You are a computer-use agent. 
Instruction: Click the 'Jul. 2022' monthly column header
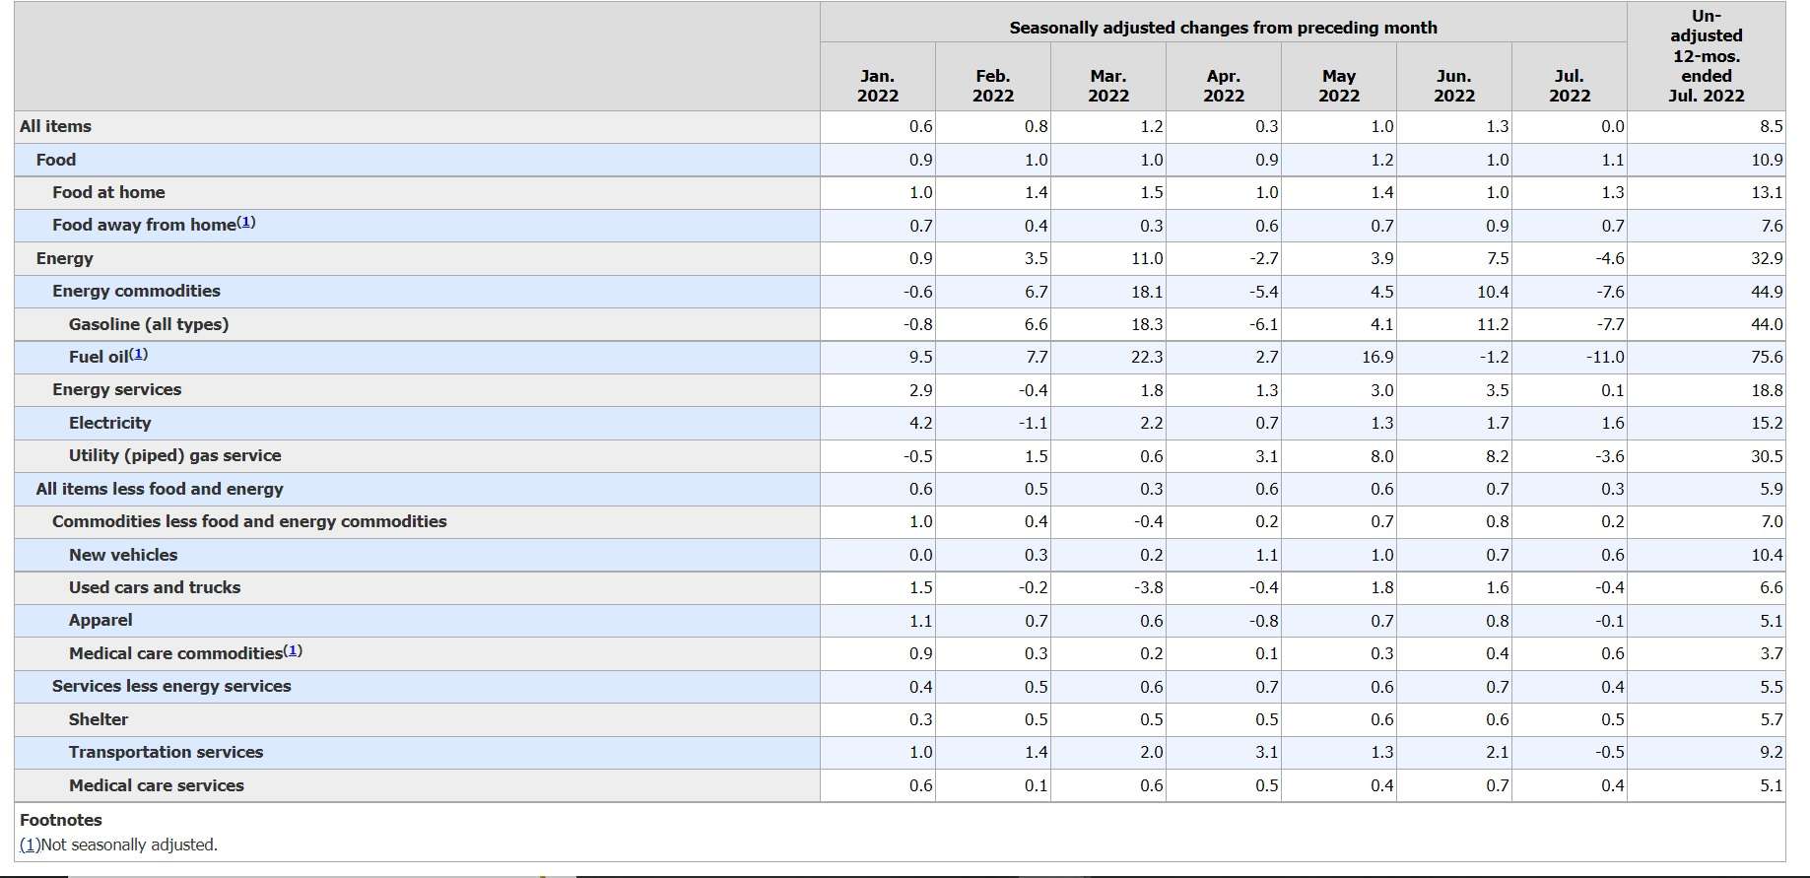[x=1569, y=86]
